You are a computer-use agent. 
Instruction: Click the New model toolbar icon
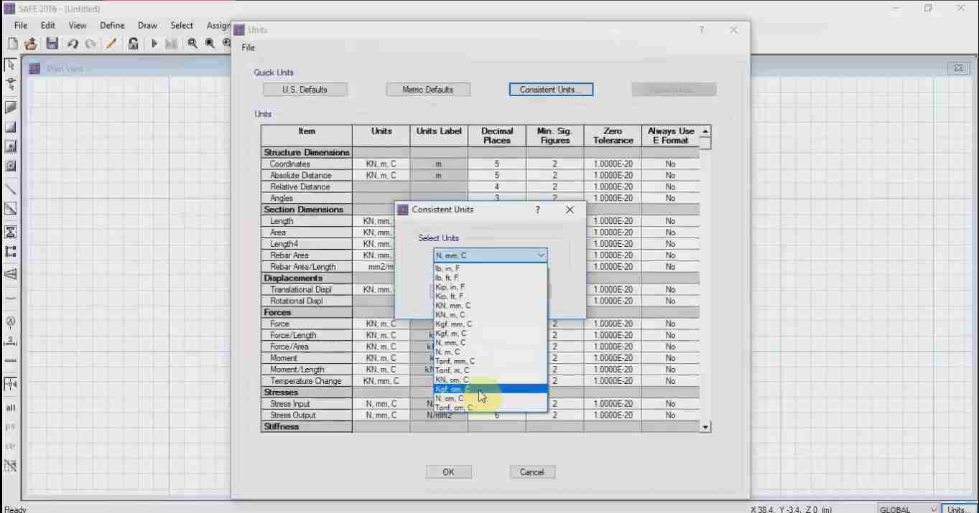pos(12,44)
